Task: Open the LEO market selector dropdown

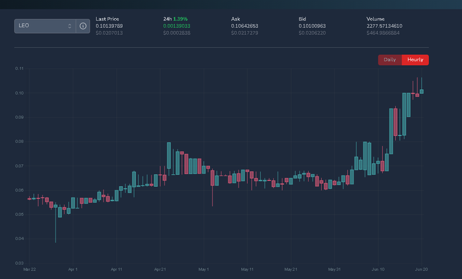Action: pos(45,26)
